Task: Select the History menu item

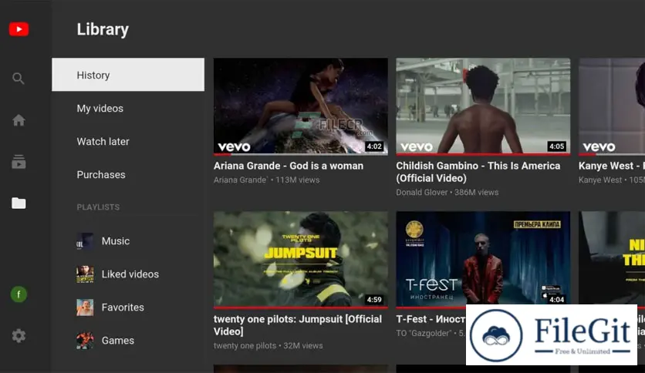Action: coord(128,75)
